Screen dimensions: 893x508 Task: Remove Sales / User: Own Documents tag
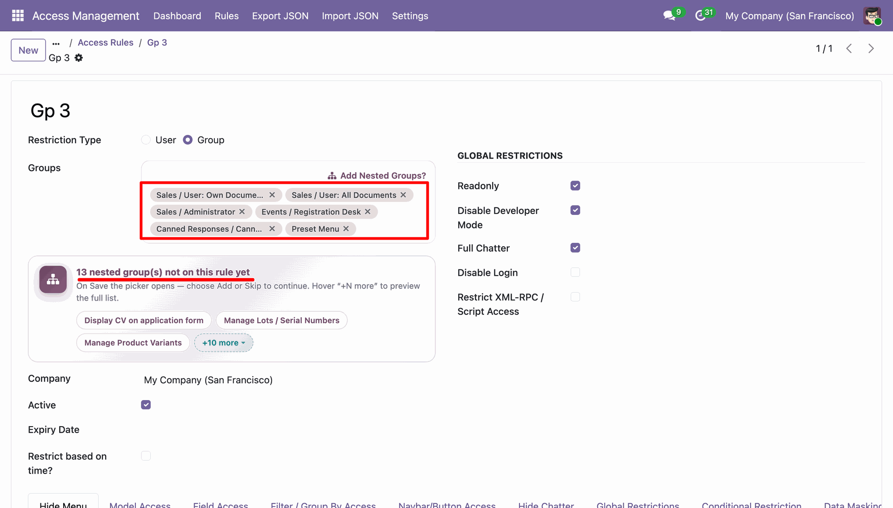[272, 195]
